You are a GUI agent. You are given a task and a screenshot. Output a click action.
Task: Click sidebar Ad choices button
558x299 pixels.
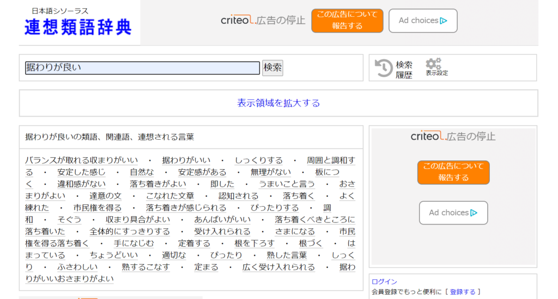point(453,213)
